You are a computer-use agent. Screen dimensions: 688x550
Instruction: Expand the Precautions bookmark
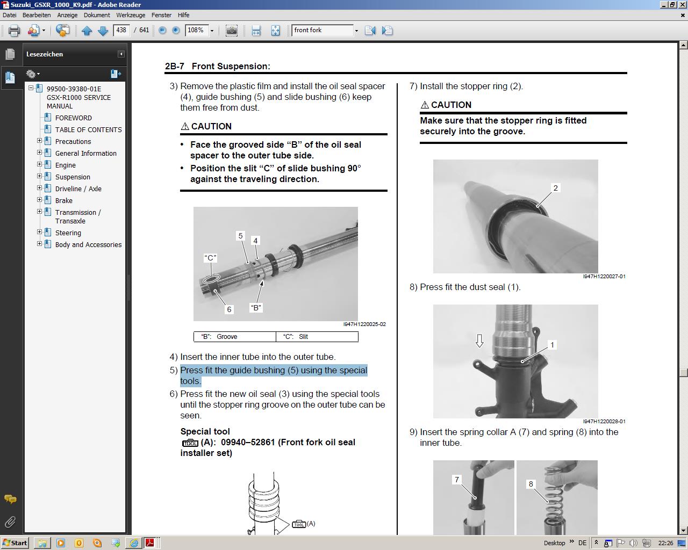click(39, 141)
